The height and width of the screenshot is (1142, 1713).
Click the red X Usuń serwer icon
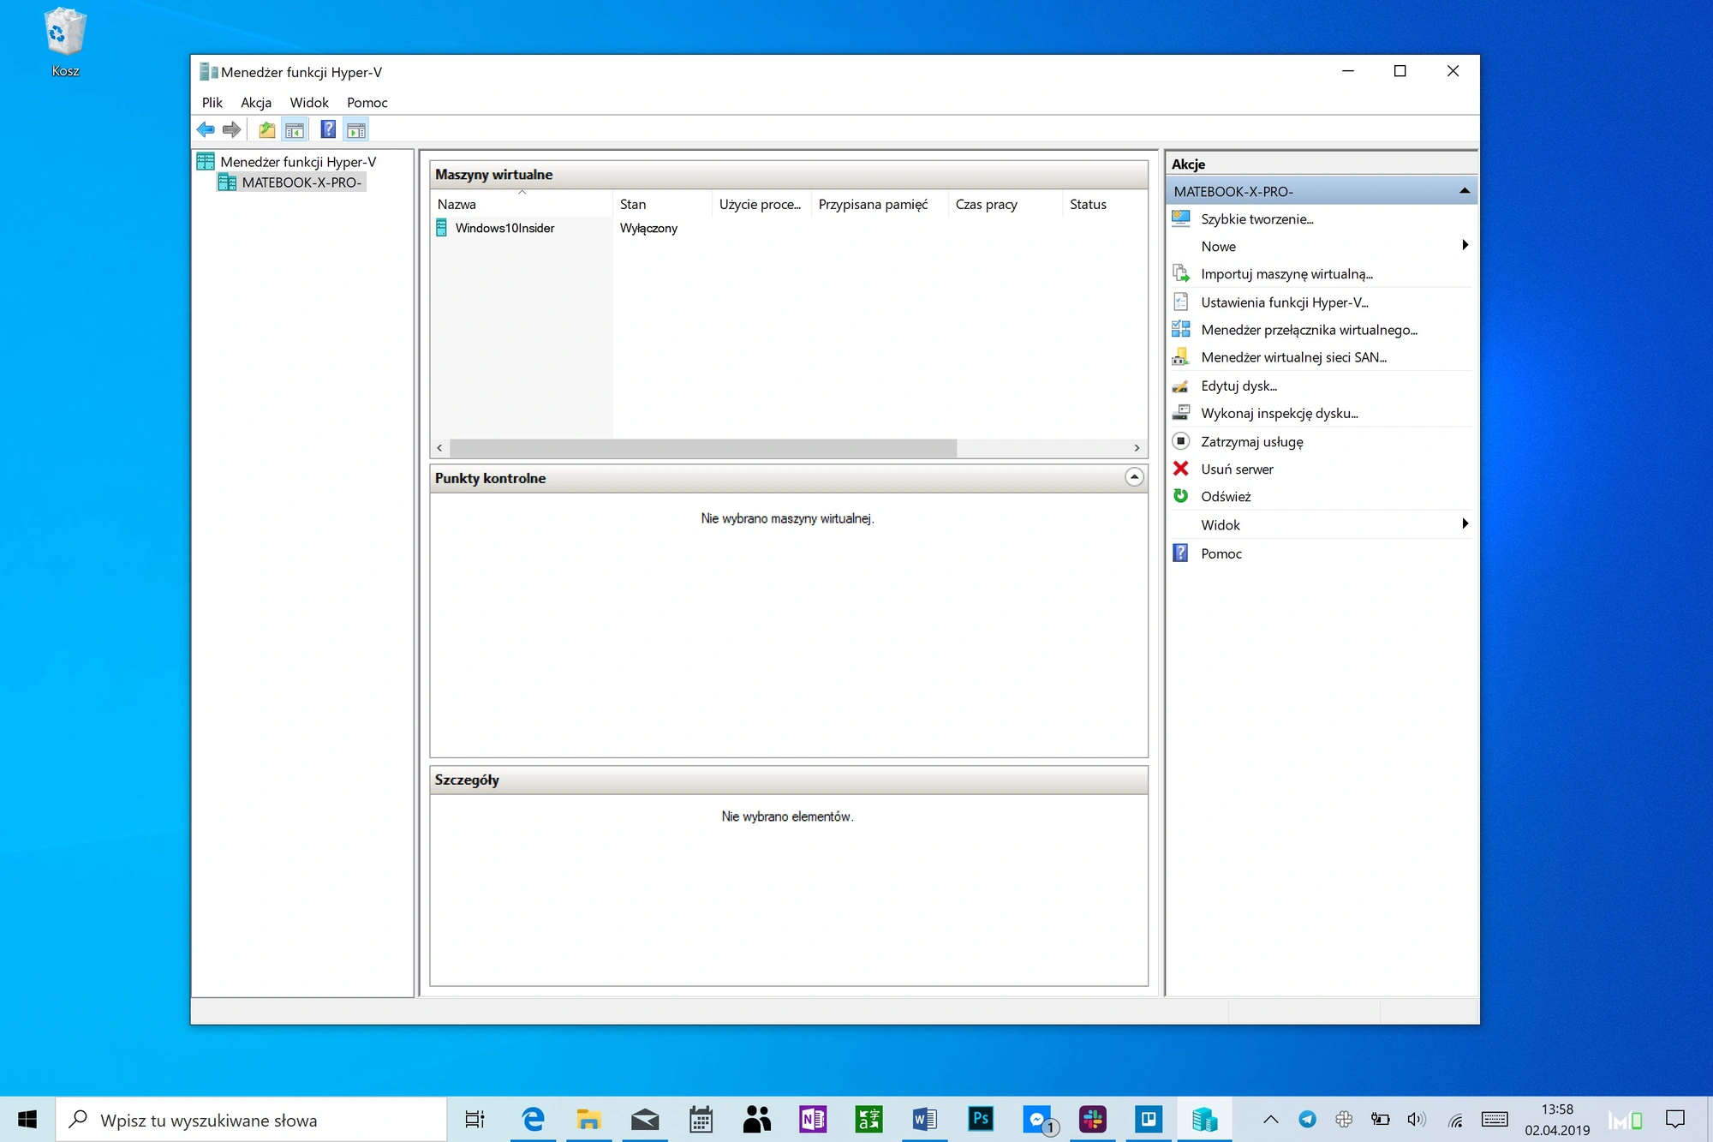(1181, 469)
